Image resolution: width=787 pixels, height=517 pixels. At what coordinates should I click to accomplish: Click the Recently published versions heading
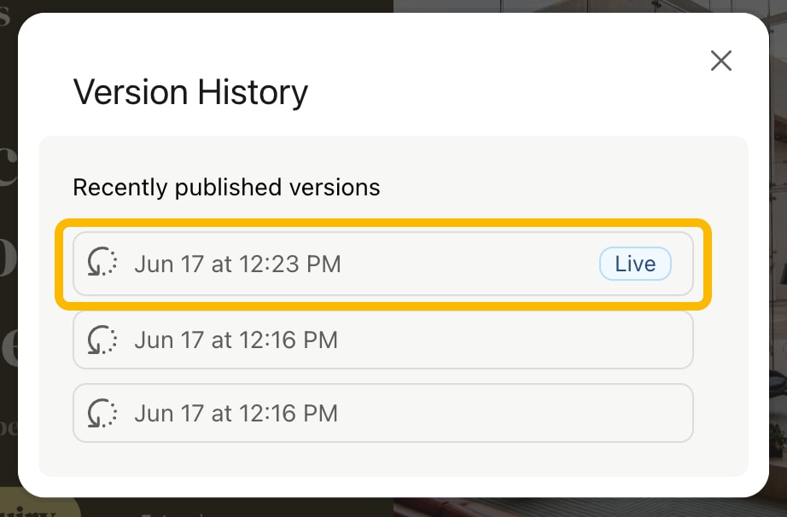point(226,187)
